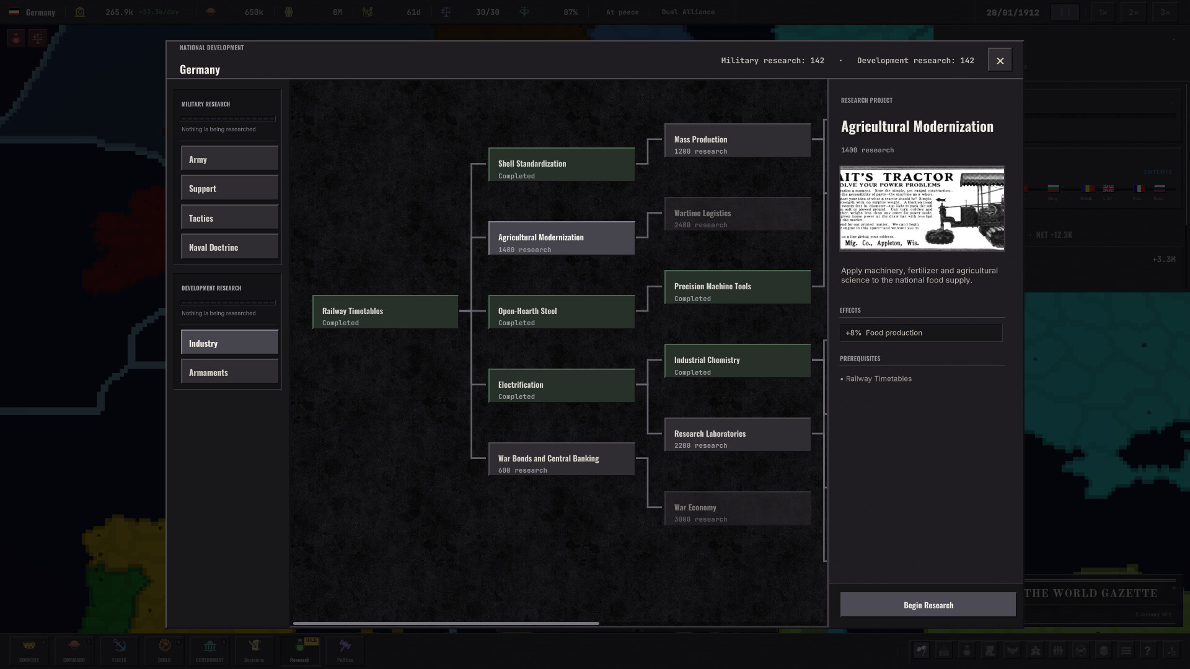Set game speed to 3x

point(1165,12)
